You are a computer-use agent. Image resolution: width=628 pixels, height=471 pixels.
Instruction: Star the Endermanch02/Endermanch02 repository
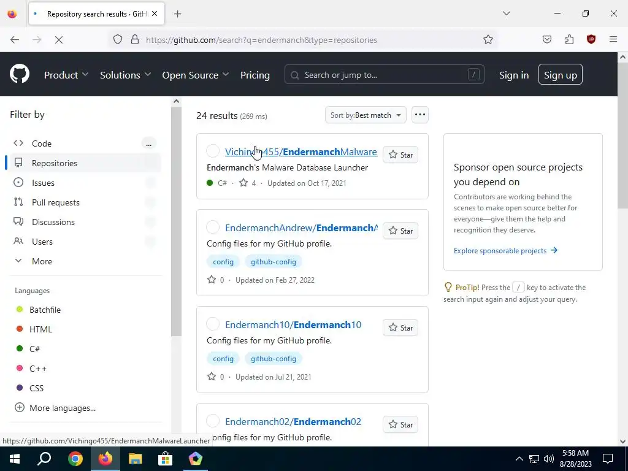tap(400, 424)
